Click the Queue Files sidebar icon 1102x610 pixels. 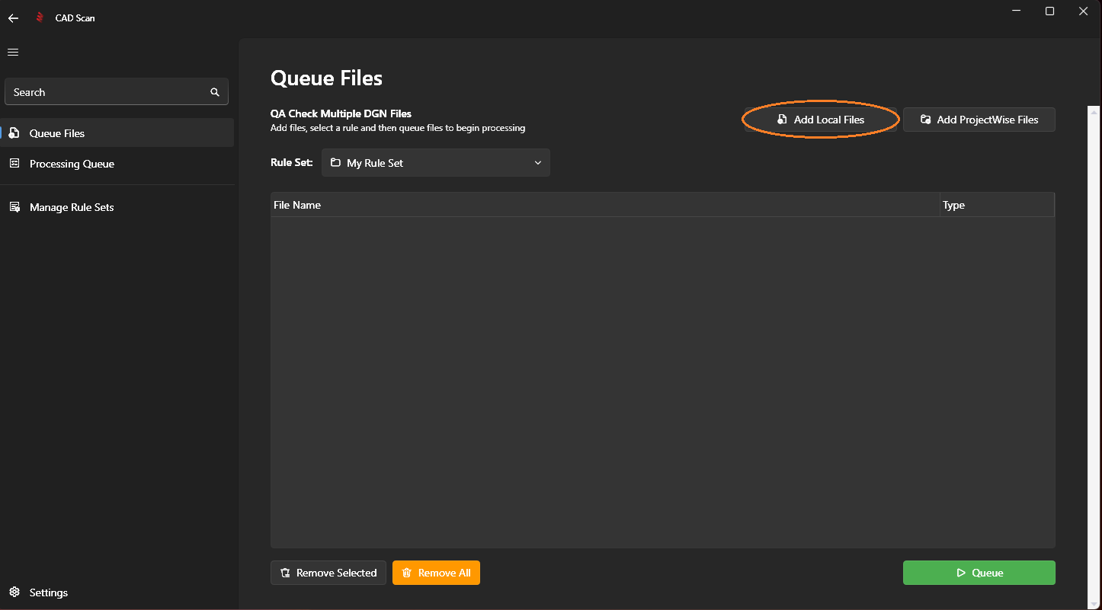(x=14, y=133)
